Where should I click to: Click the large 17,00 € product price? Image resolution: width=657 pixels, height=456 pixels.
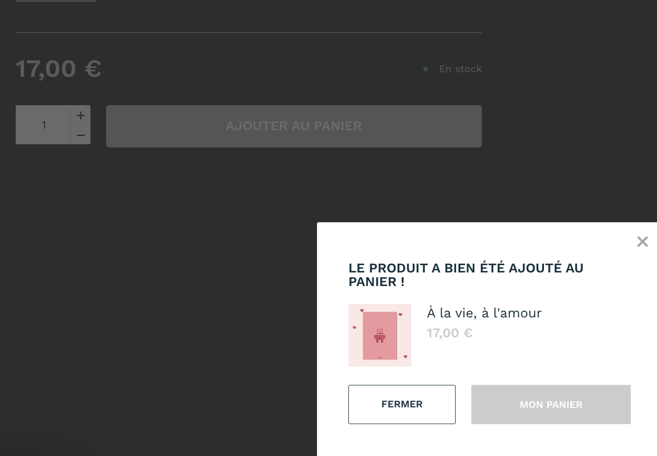click(x=59, y=69)
